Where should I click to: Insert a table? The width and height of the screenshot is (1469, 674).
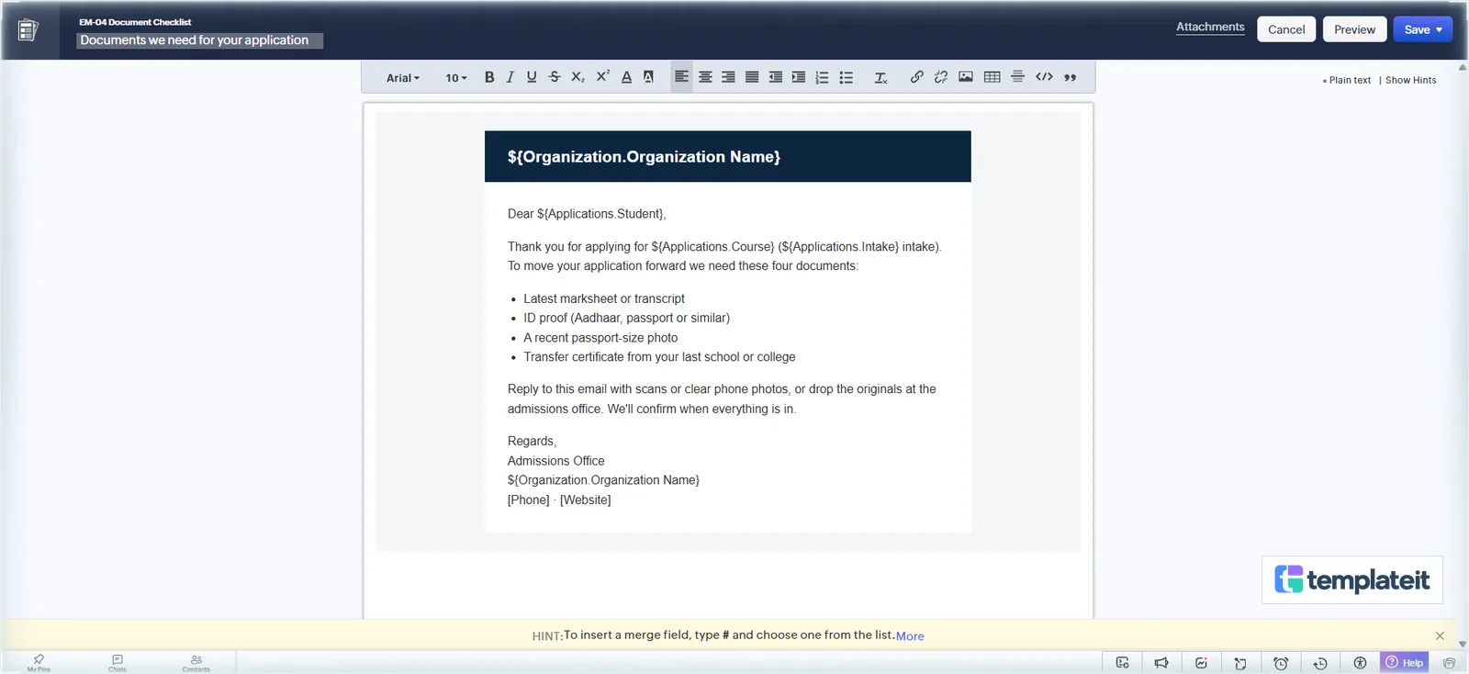coord(992,77)
